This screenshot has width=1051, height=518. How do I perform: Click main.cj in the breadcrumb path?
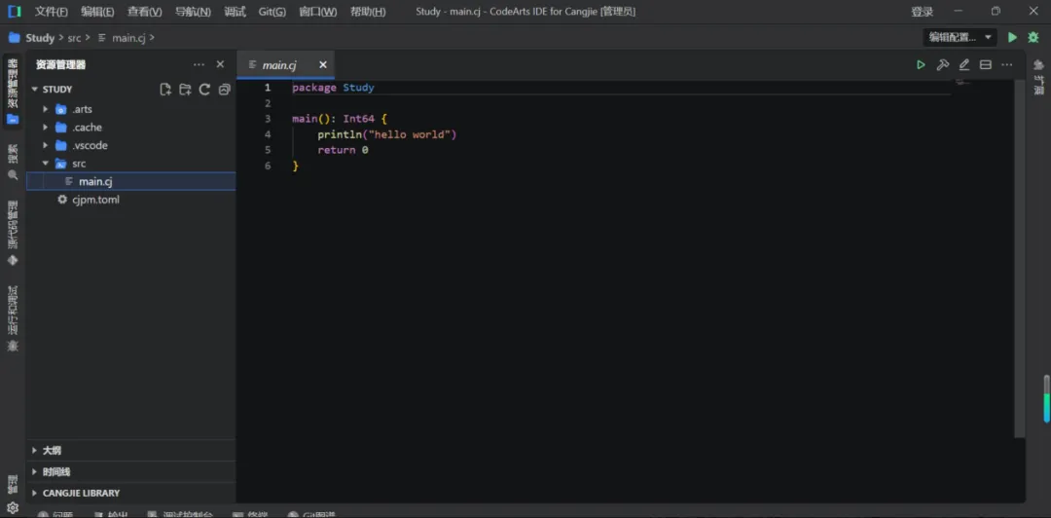pos(128,38)
